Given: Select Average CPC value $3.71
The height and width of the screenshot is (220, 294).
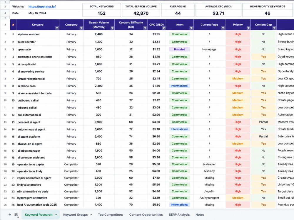Looking at the screenshot, I should click(218, 13).
